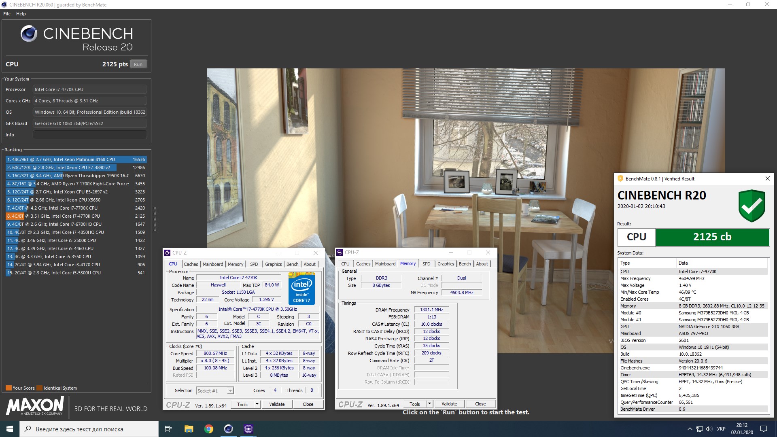This screenshot has width=777, height=437.
Task: Click the Intel Core i7 logo badge
Action: (301, 289)
